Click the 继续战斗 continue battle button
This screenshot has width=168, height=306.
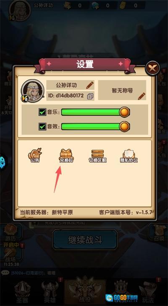(85, 240)
